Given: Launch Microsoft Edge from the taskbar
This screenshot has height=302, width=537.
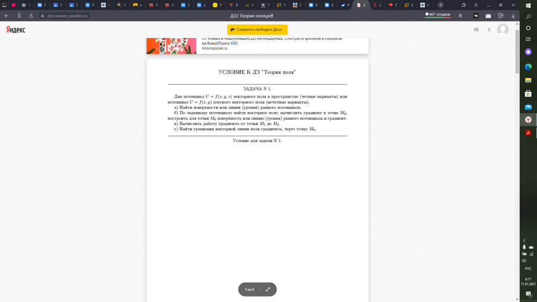Looking at the screenshot, I should pyautogui.click(x=528, y=67).
